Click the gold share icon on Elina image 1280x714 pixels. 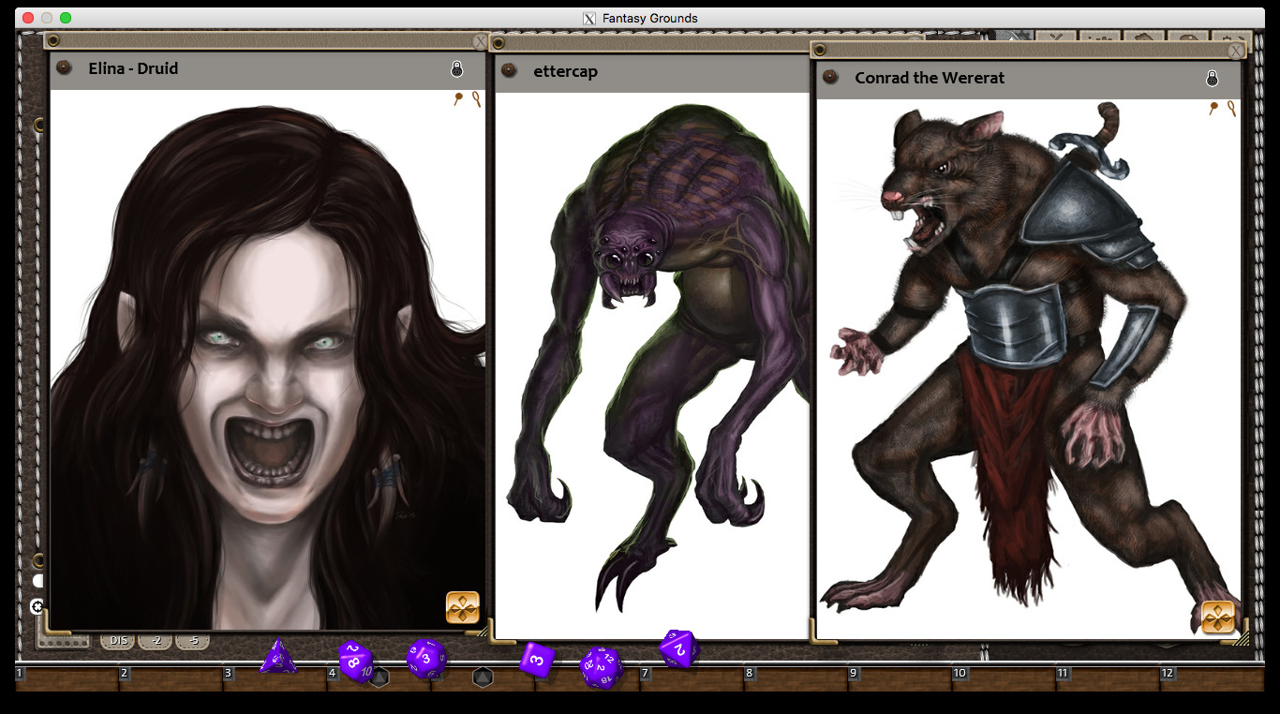click(x=463, y=607)
